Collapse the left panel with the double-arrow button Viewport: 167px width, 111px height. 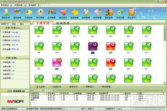click(28, 21)
